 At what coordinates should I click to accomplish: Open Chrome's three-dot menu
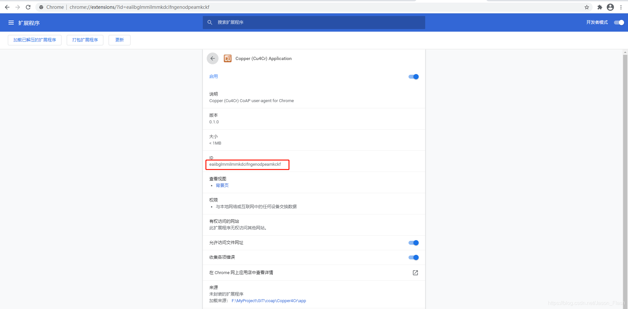(x=621, y=7)
